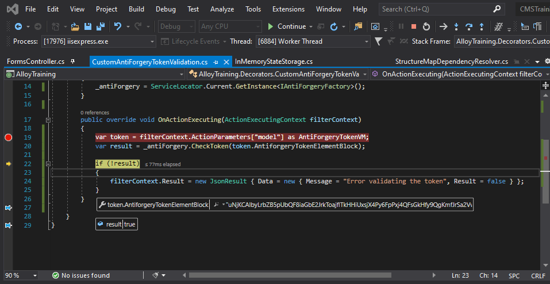Click the document window settings gear icon
The height and width of the screenshot is (284, 550).
point(547,62)
